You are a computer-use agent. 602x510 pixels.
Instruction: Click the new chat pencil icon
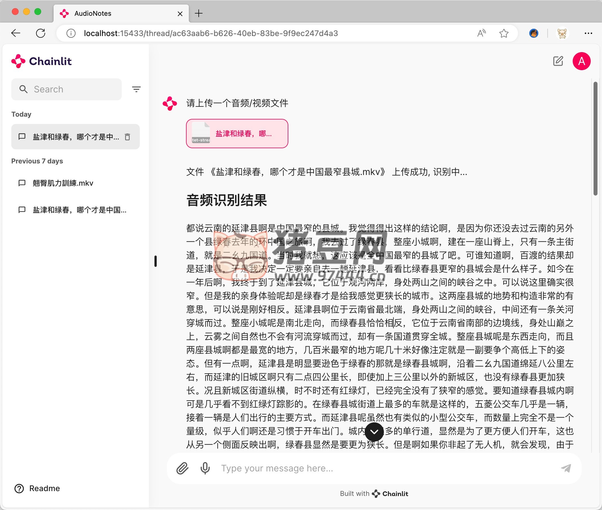click(x=558, y=61)
